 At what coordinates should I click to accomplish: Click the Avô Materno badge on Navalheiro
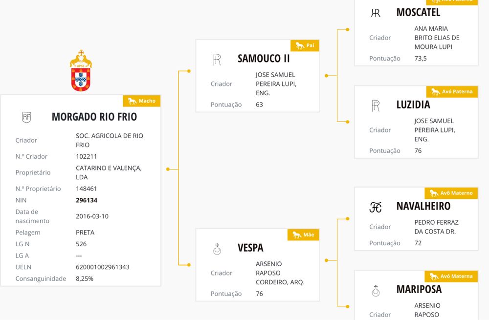point(451,193)
